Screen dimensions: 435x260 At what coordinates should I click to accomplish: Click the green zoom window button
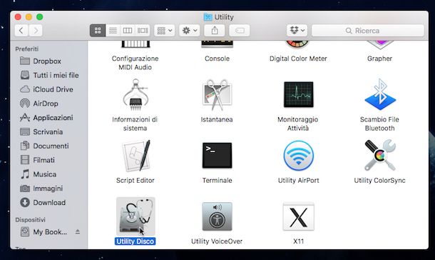[x=40, y=17]
